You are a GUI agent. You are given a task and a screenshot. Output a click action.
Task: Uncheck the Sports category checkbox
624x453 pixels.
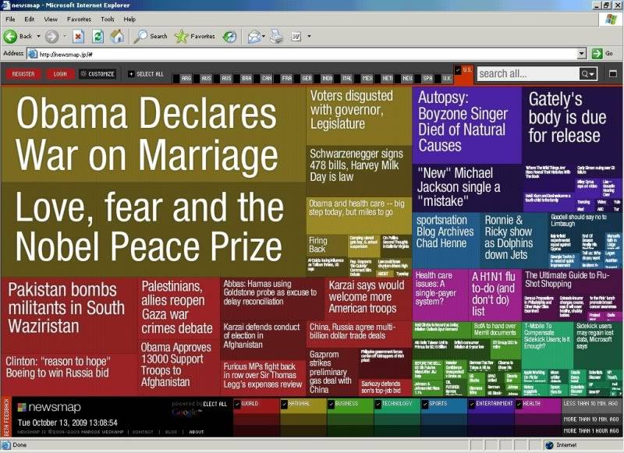(425, 405)
